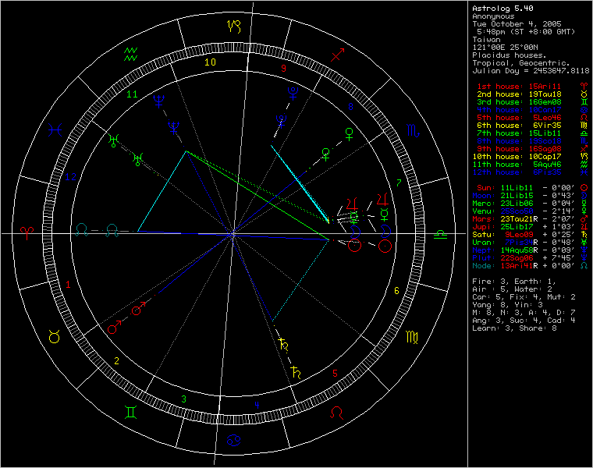Select the Mercury glyph beside the Merc row
Image resolution: width=593 pixels, height=468 pixels.
[x=584, y=204]
